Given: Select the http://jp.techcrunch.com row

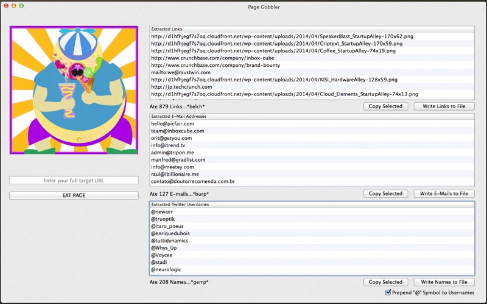Looking at the screenshot, I should click(x=312, y=87).
